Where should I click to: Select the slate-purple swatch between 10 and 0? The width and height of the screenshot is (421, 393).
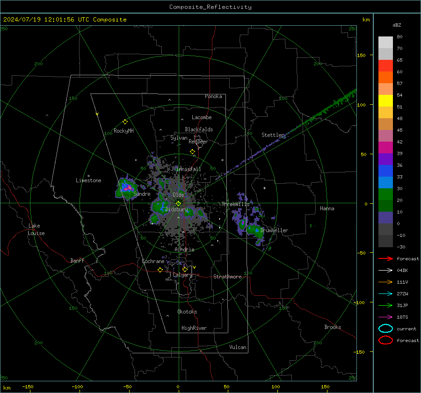click(385, 217)
